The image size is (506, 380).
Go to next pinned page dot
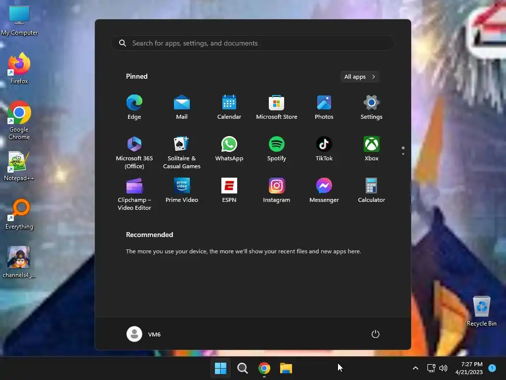click(403, 154)
